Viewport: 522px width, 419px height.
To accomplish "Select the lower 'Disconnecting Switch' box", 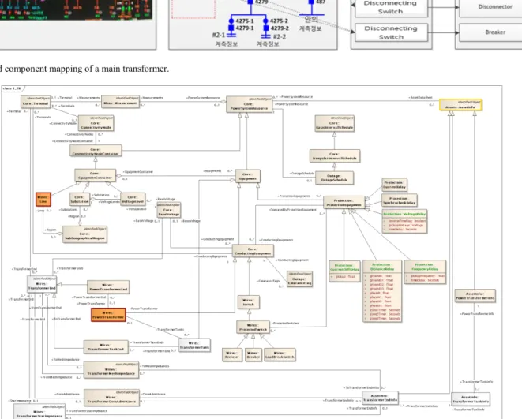I will tap(391, 32).
